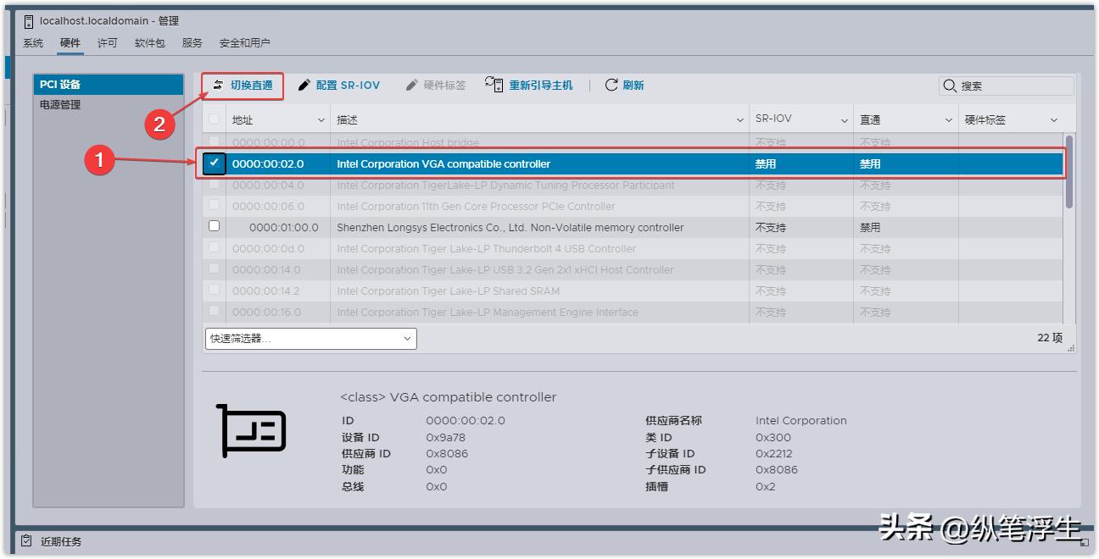Select the Intel TigerLake-LP Thunderbolt controller row
This screenshot has height=559, width=1099.
coord(475,248)
